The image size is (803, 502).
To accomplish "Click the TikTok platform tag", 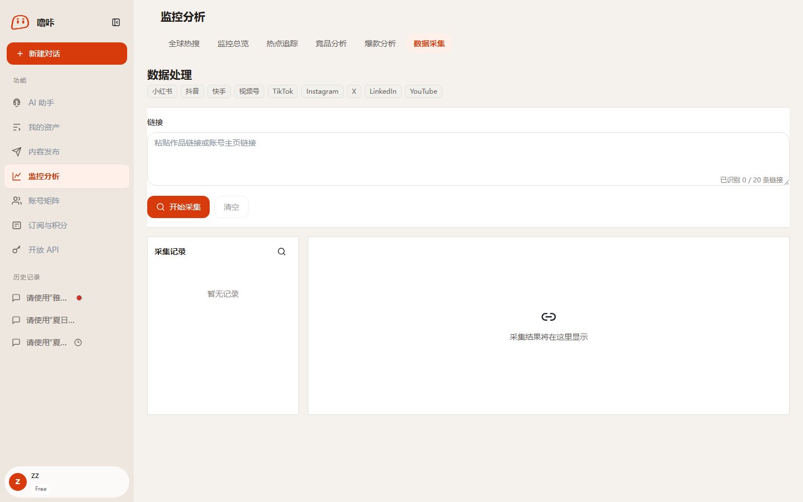I will [283, 91].
